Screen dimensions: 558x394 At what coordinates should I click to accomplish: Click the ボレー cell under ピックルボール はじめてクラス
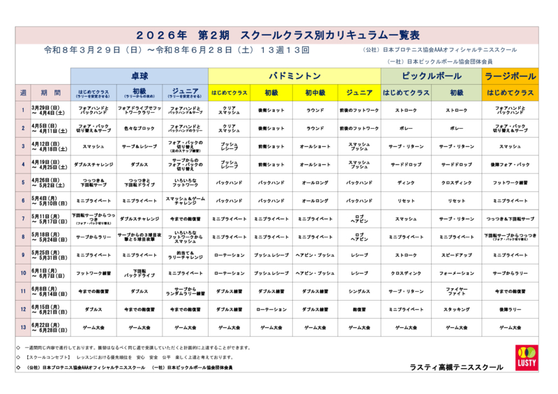[x=406, y=128]
